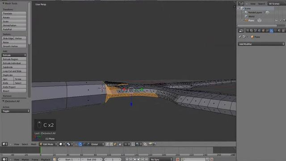
Task: Open Material properties tab
Action: pyautogui.click(x=279, y=31)
